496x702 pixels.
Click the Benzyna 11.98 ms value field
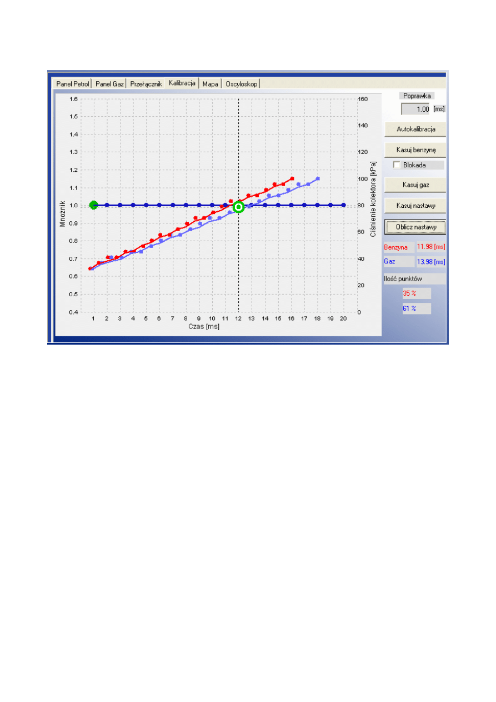432,247
